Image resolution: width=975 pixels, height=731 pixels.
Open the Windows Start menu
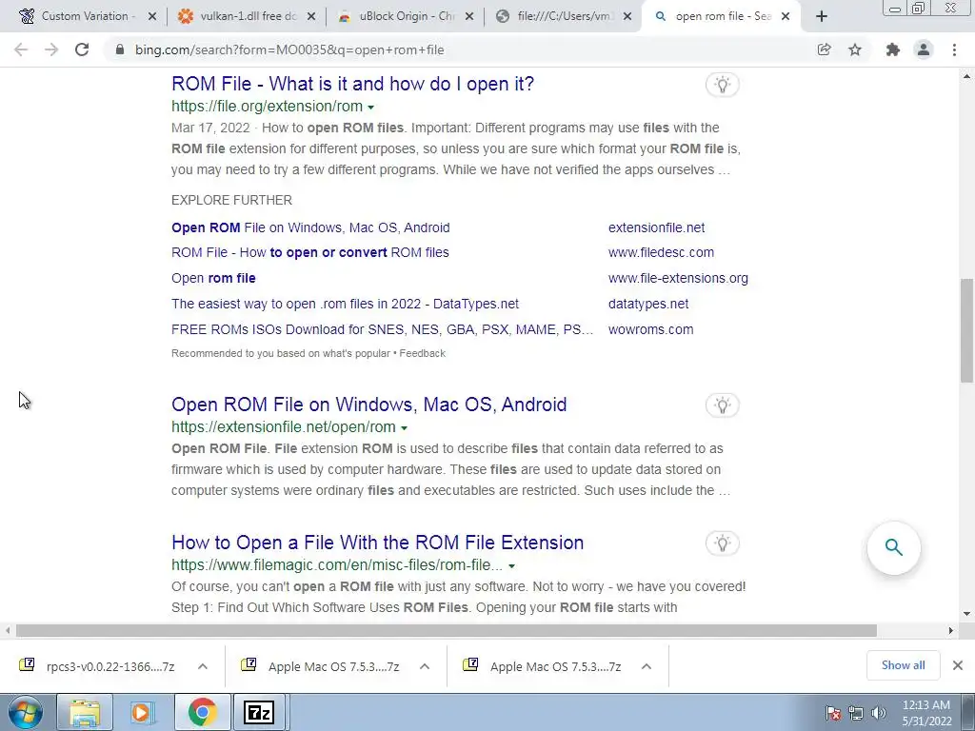click(25, 712)
